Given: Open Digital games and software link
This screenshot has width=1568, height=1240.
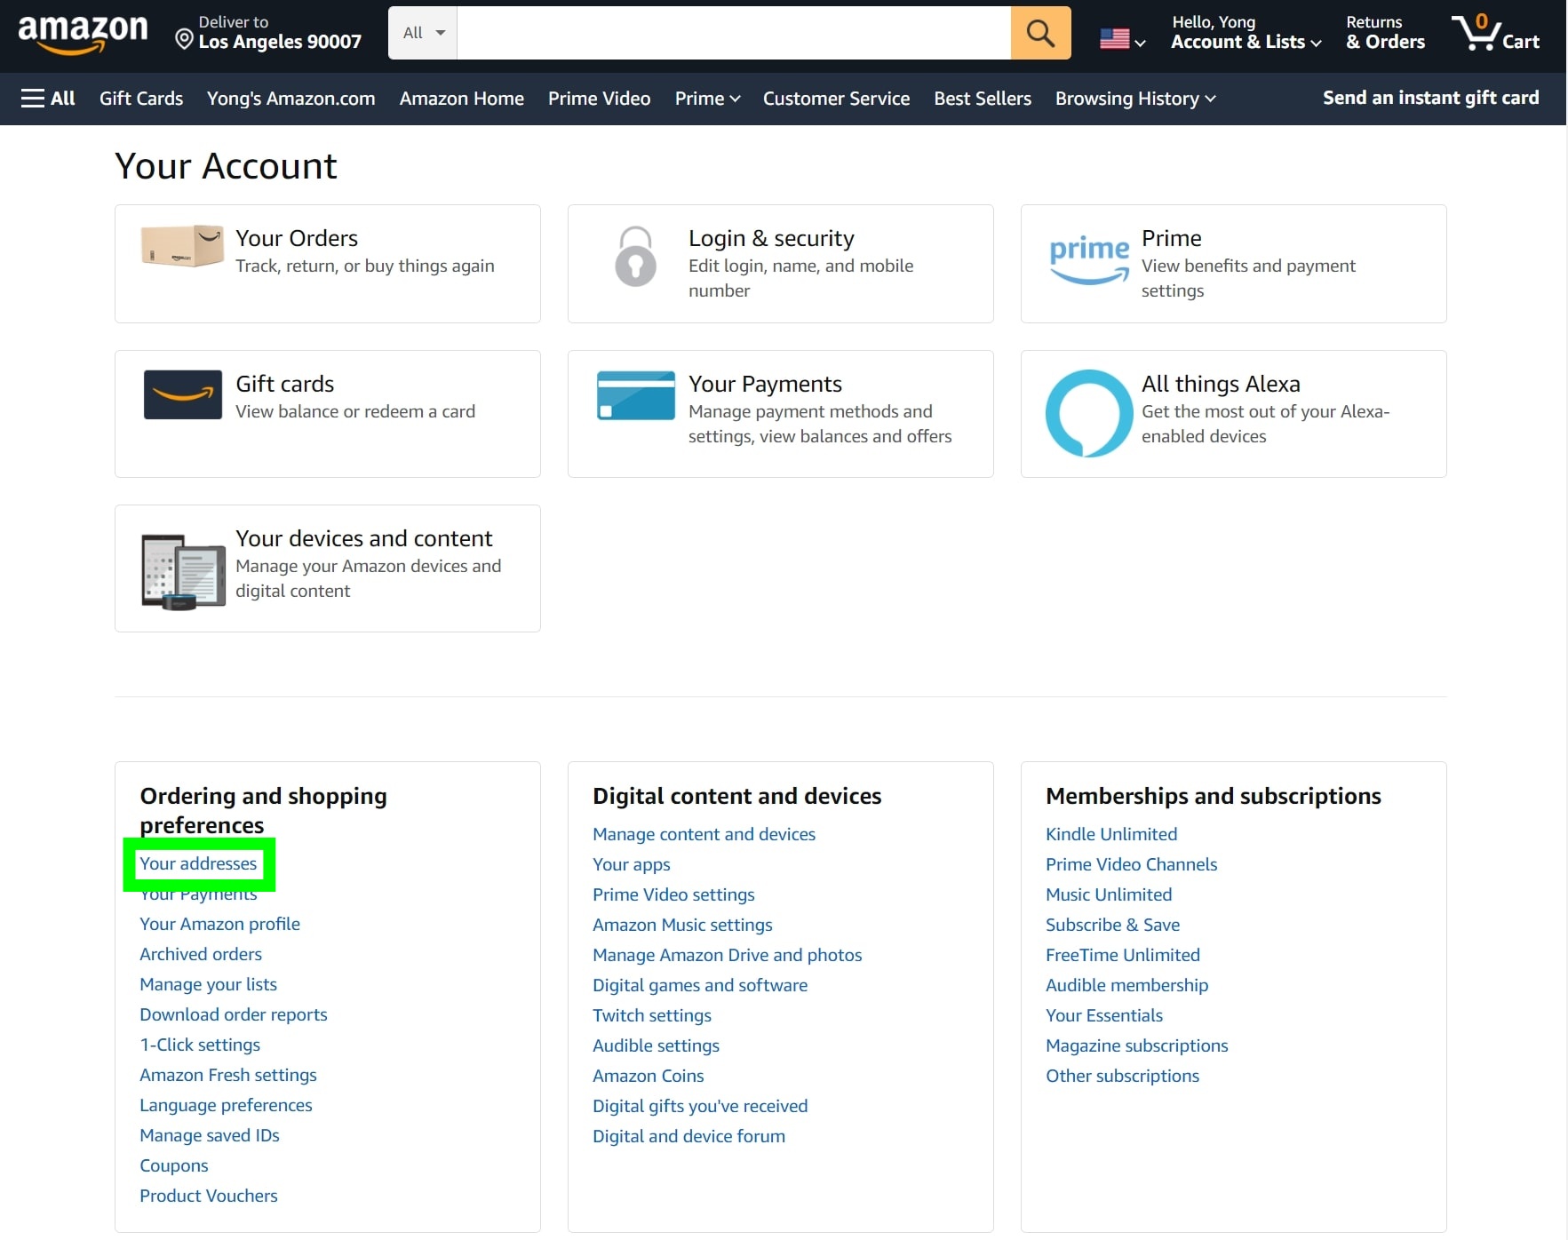Looking at the screenshot, I should (x=700, y=985).
